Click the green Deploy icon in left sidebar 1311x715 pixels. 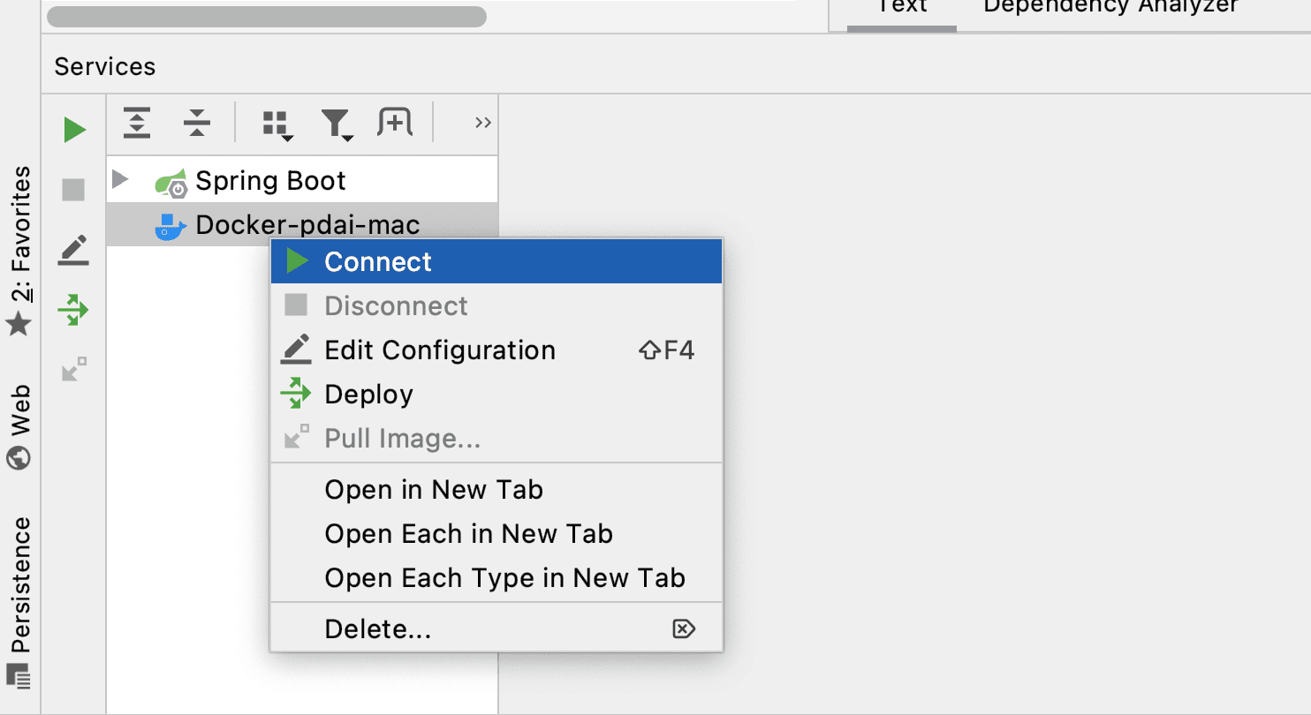(x=74, y=310)
